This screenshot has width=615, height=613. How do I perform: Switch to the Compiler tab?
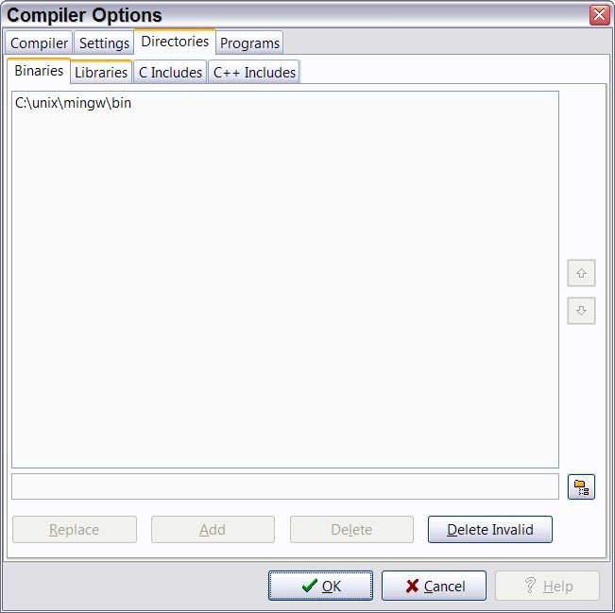pyautogui.click(x=39, y=43)
